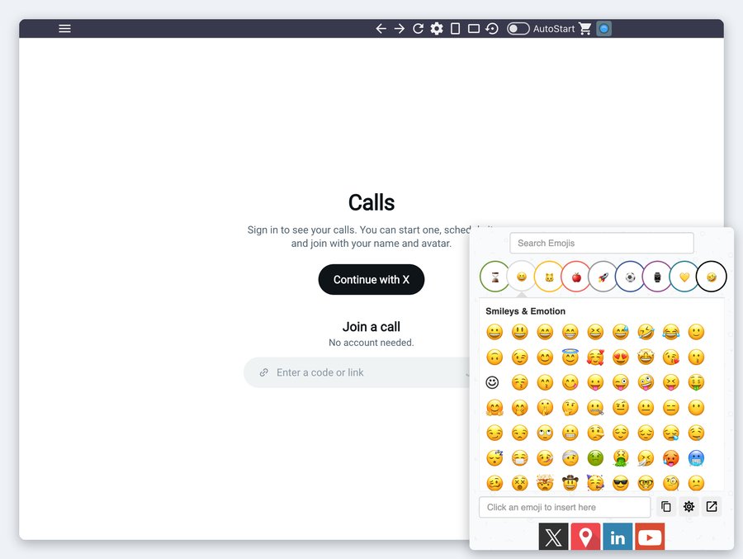
Task: Click the emoji insert text box
Action: pyautogui.click(x=565, y=507)
